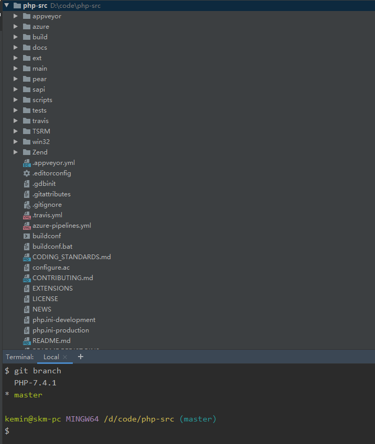Select the sapi folder name
The width and height of the screenshot is (375, 444).
point(39,90)
